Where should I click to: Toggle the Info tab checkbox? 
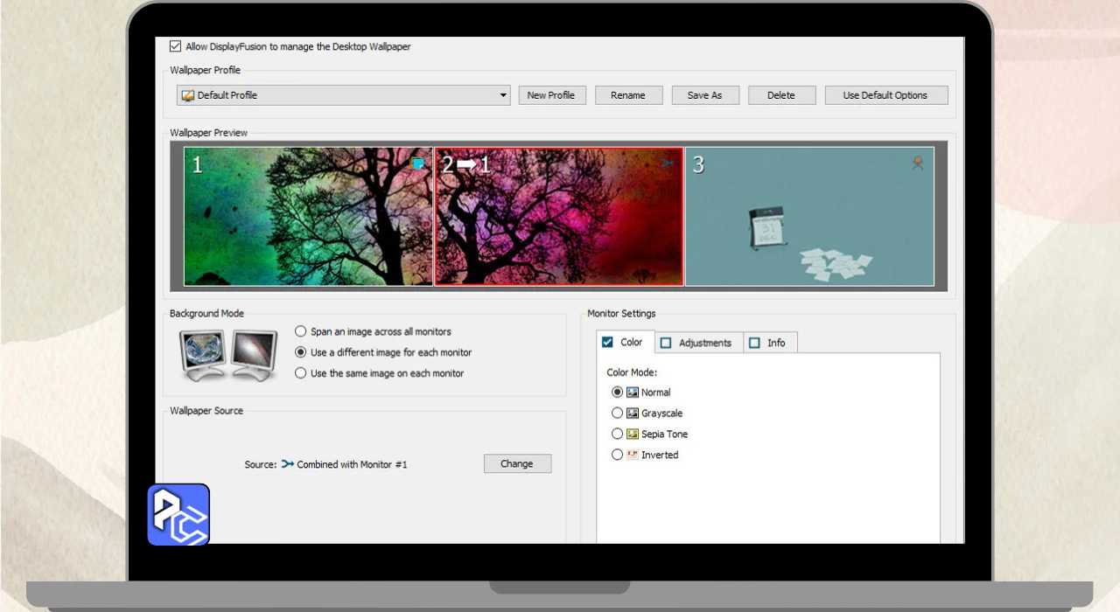pyautogui.click(x=754, y=343)
